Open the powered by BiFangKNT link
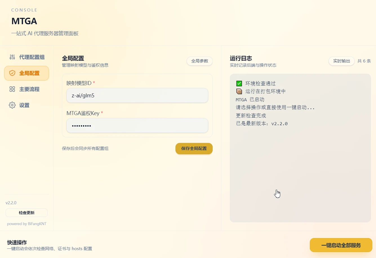 click(27, 224)
